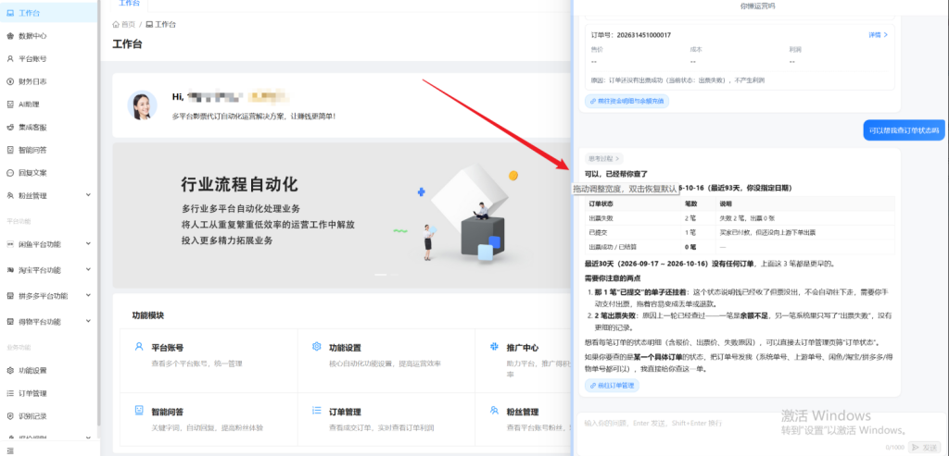Click the 前往订单管理 link in chat

[x=612, y=386]
